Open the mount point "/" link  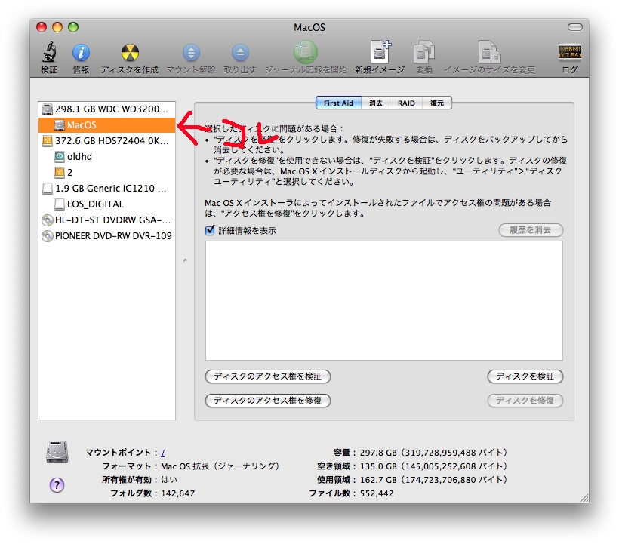point(162,453)
